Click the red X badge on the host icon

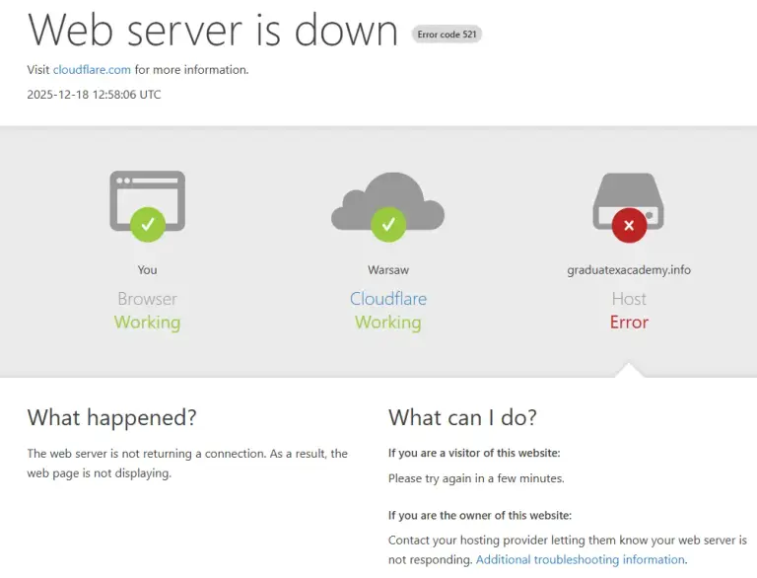tap(629, 225)
